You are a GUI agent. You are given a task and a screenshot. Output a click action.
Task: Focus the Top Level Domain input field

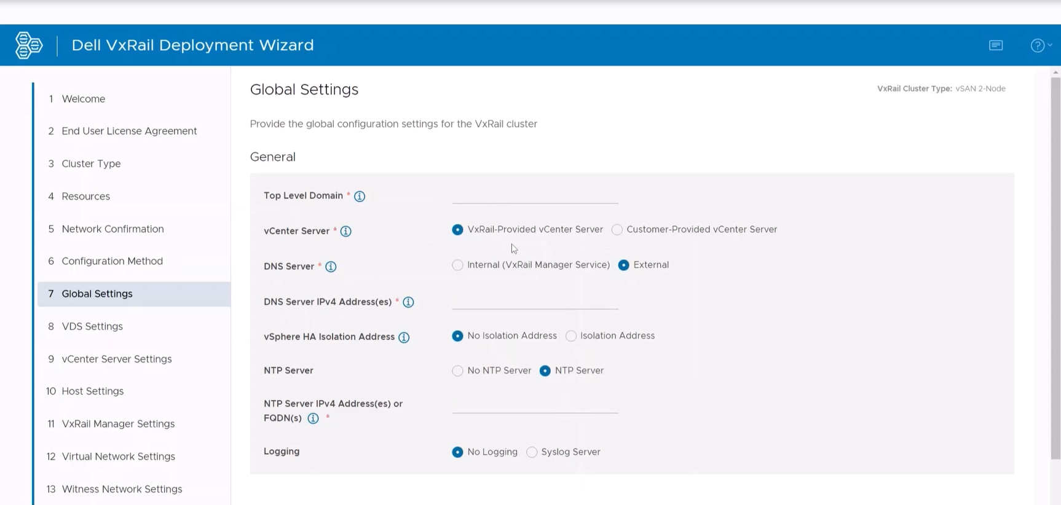click(535, 195)
